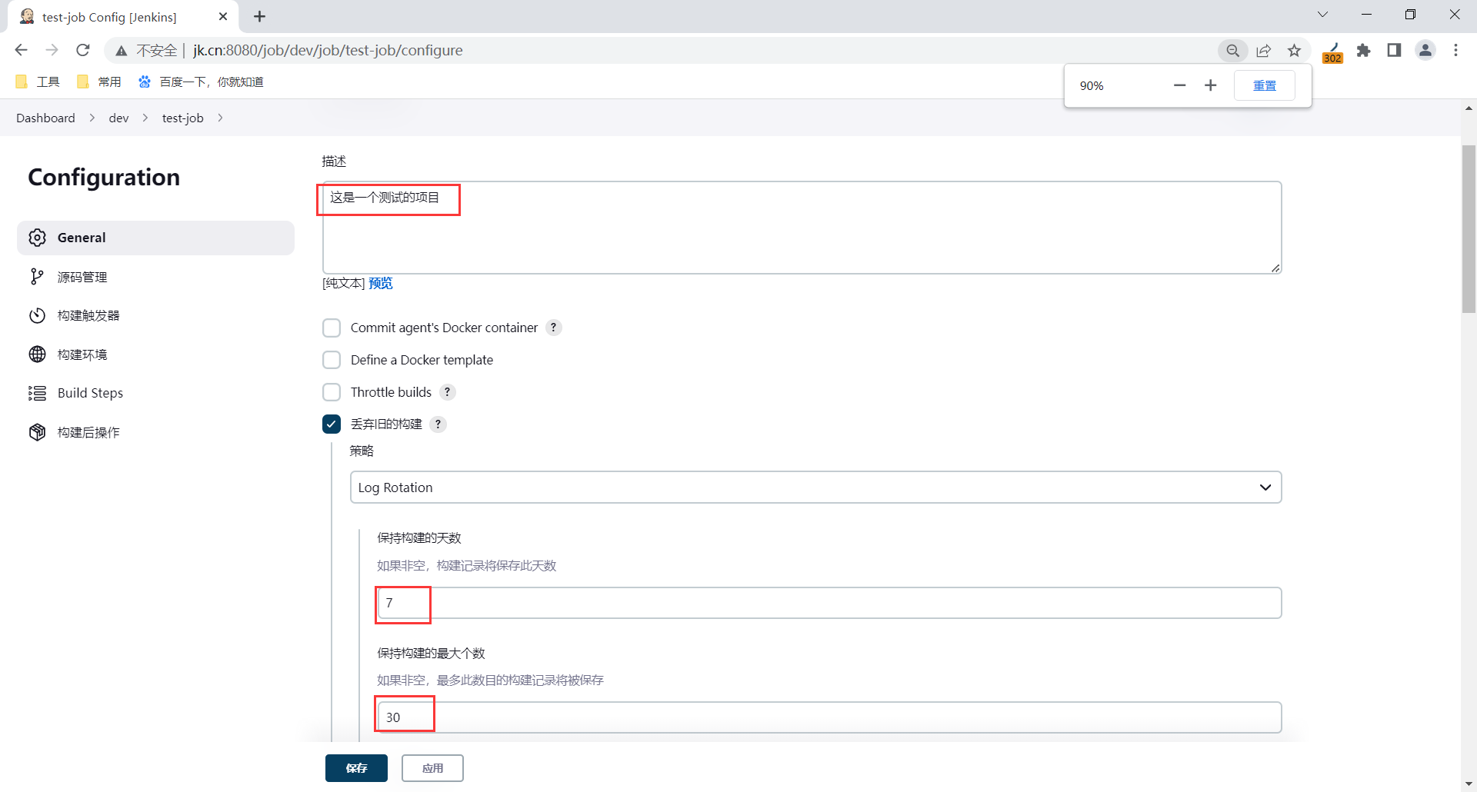Screen dimensions: 1477x792
Task: Click the address bar URL
Action: pyautogui.click(x=328, y=51)
